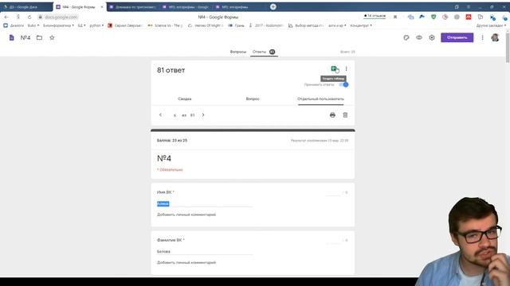Open the customize theme palette icon
510x286 pixels.
[406, 37]
